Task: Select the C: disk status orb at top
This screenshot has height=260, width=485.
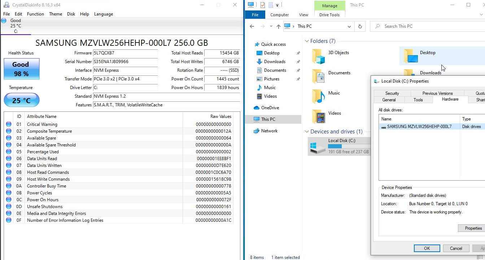Action: point(4,21)
